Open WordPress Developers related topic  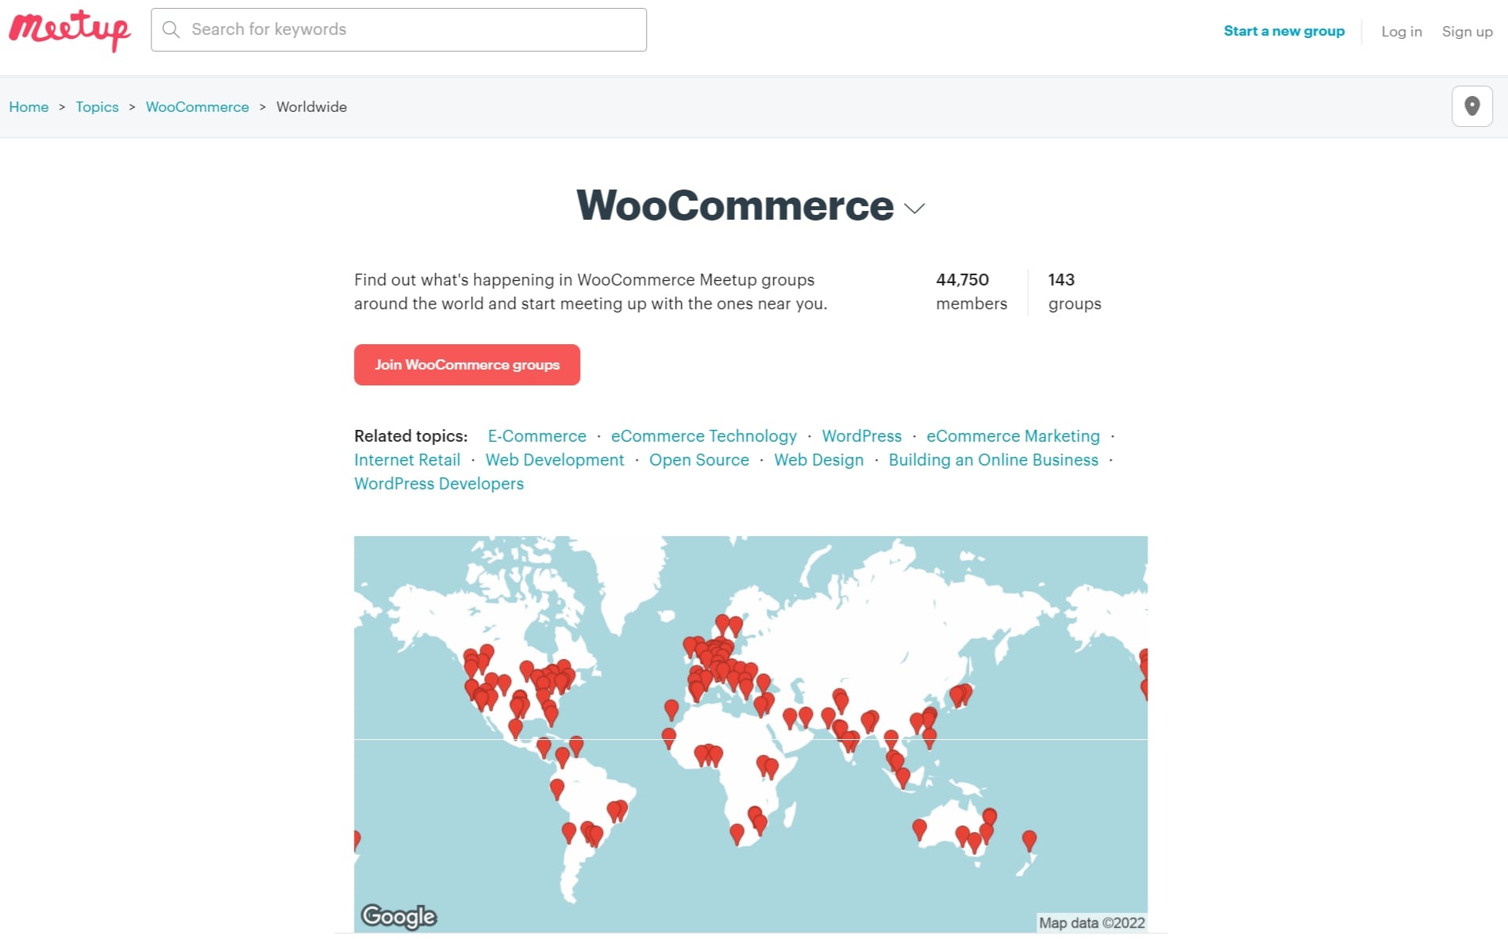point(439,484)
